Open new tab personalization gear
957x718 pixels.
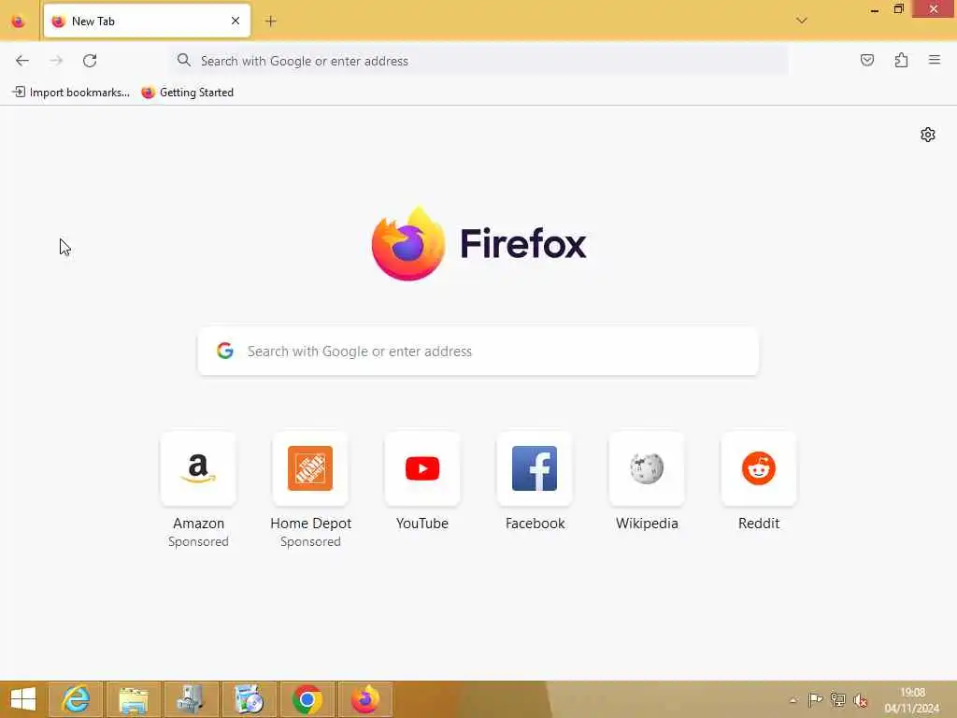[928, 135]
